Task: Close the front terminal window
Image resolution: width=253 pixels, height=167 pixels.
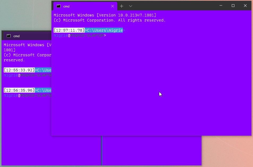Action: 245,6
